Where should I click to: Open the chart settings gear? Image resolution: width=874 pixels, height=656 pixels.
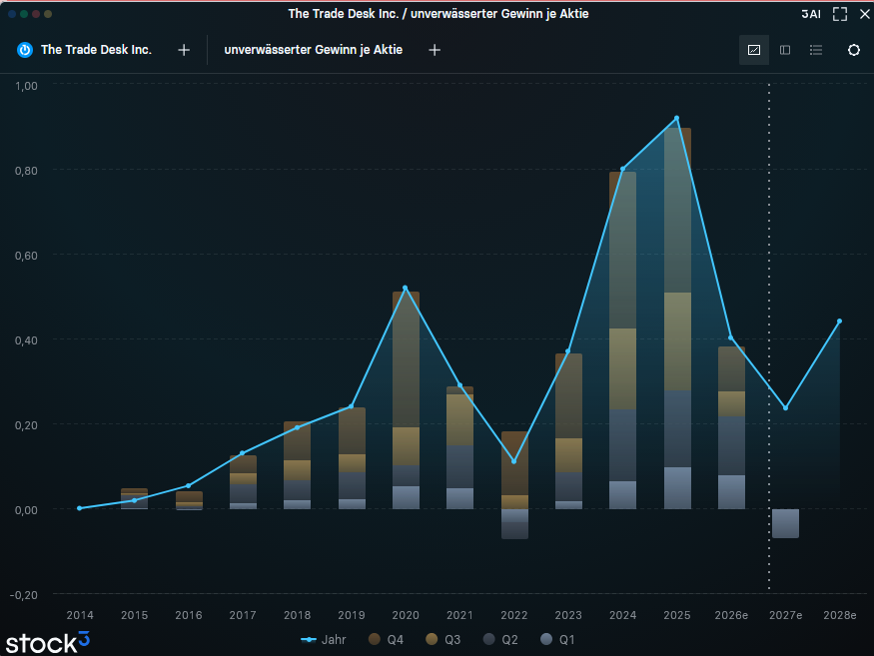[853, 50]
